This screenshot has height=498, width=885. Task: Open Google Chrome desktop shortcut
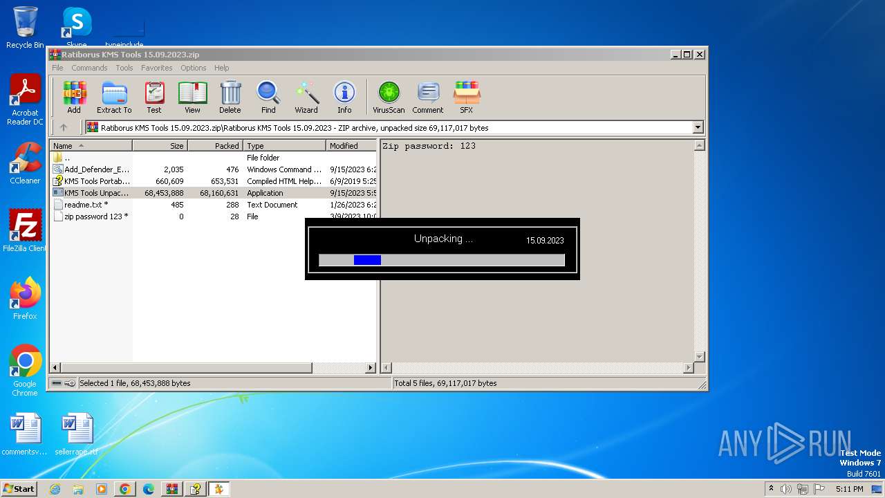[x=25, y=371]
